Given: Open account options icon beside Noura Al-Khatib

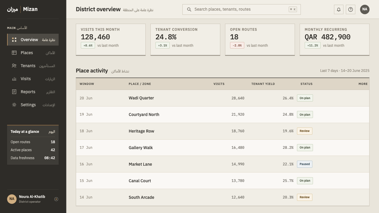Looking at the screenshot, I should coord(56,199).
